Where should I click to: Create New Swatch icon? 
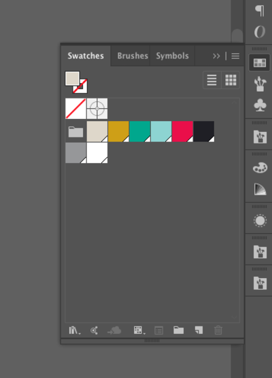point(199,330)
